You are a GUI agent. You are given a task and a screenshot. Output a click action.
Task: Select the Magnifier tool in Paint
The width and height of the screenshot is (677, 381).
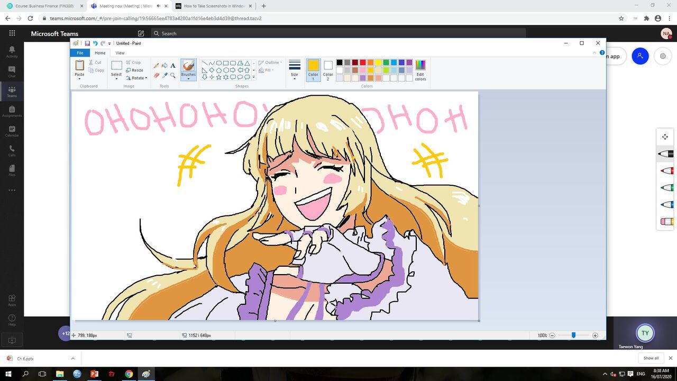click(x=173, y=75)
